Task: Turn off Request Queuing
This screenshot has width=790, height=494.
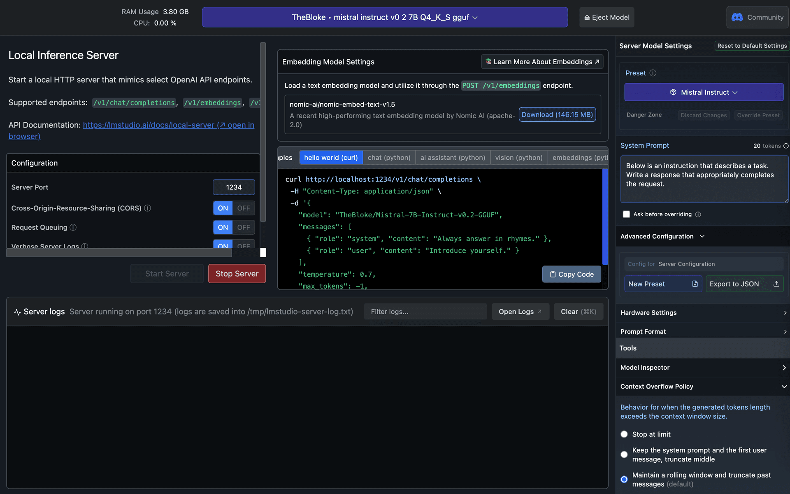Action: (243, 227)
